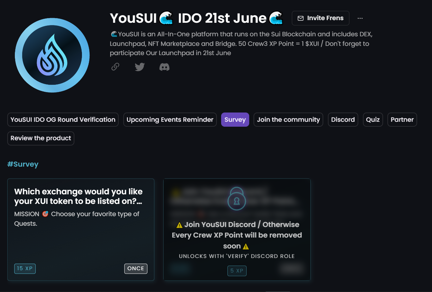432x292 pixels.
Task: Click the 15 XP reward badge
Action: click(x=25, y=269)
